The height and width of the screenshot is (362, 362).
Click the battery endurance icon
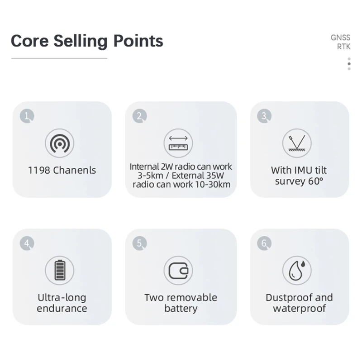(x=59, y=270)
